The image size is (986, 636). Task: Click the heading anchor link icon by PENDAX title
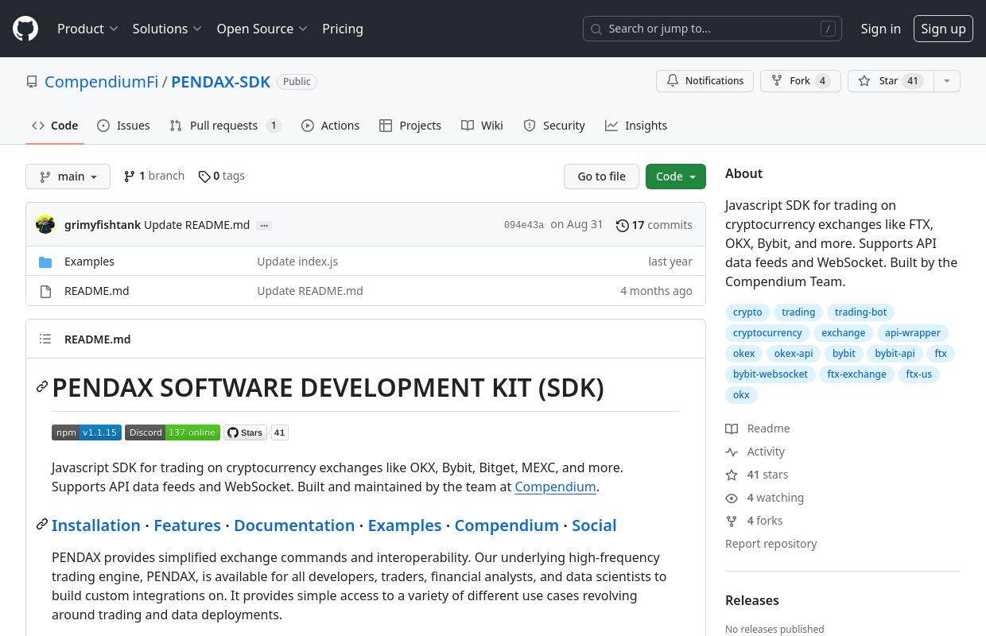click(x=42, y=387)
